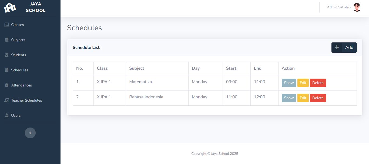Click the Jaya School logo icon
Image resolution: width=369 pixels, height=164 pixels.
[x=10, y=8]
